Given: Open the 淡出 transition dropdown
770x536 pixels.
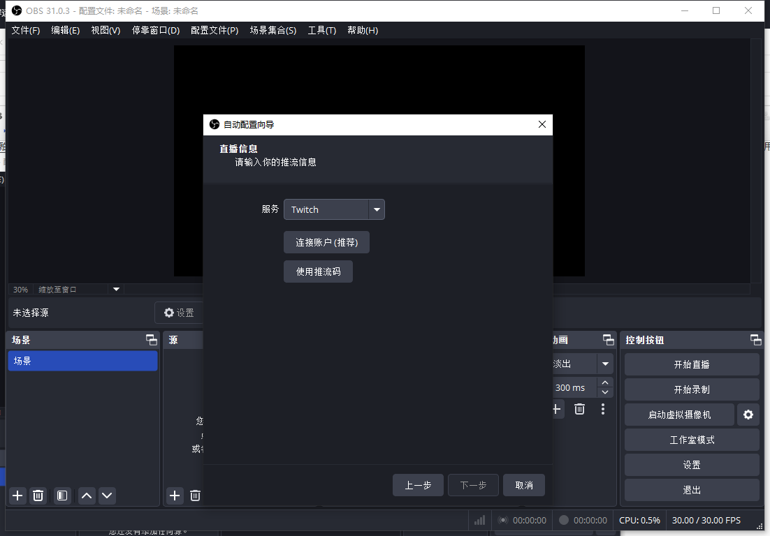Looking at the screenshot, I should click(x=605, y=363).
